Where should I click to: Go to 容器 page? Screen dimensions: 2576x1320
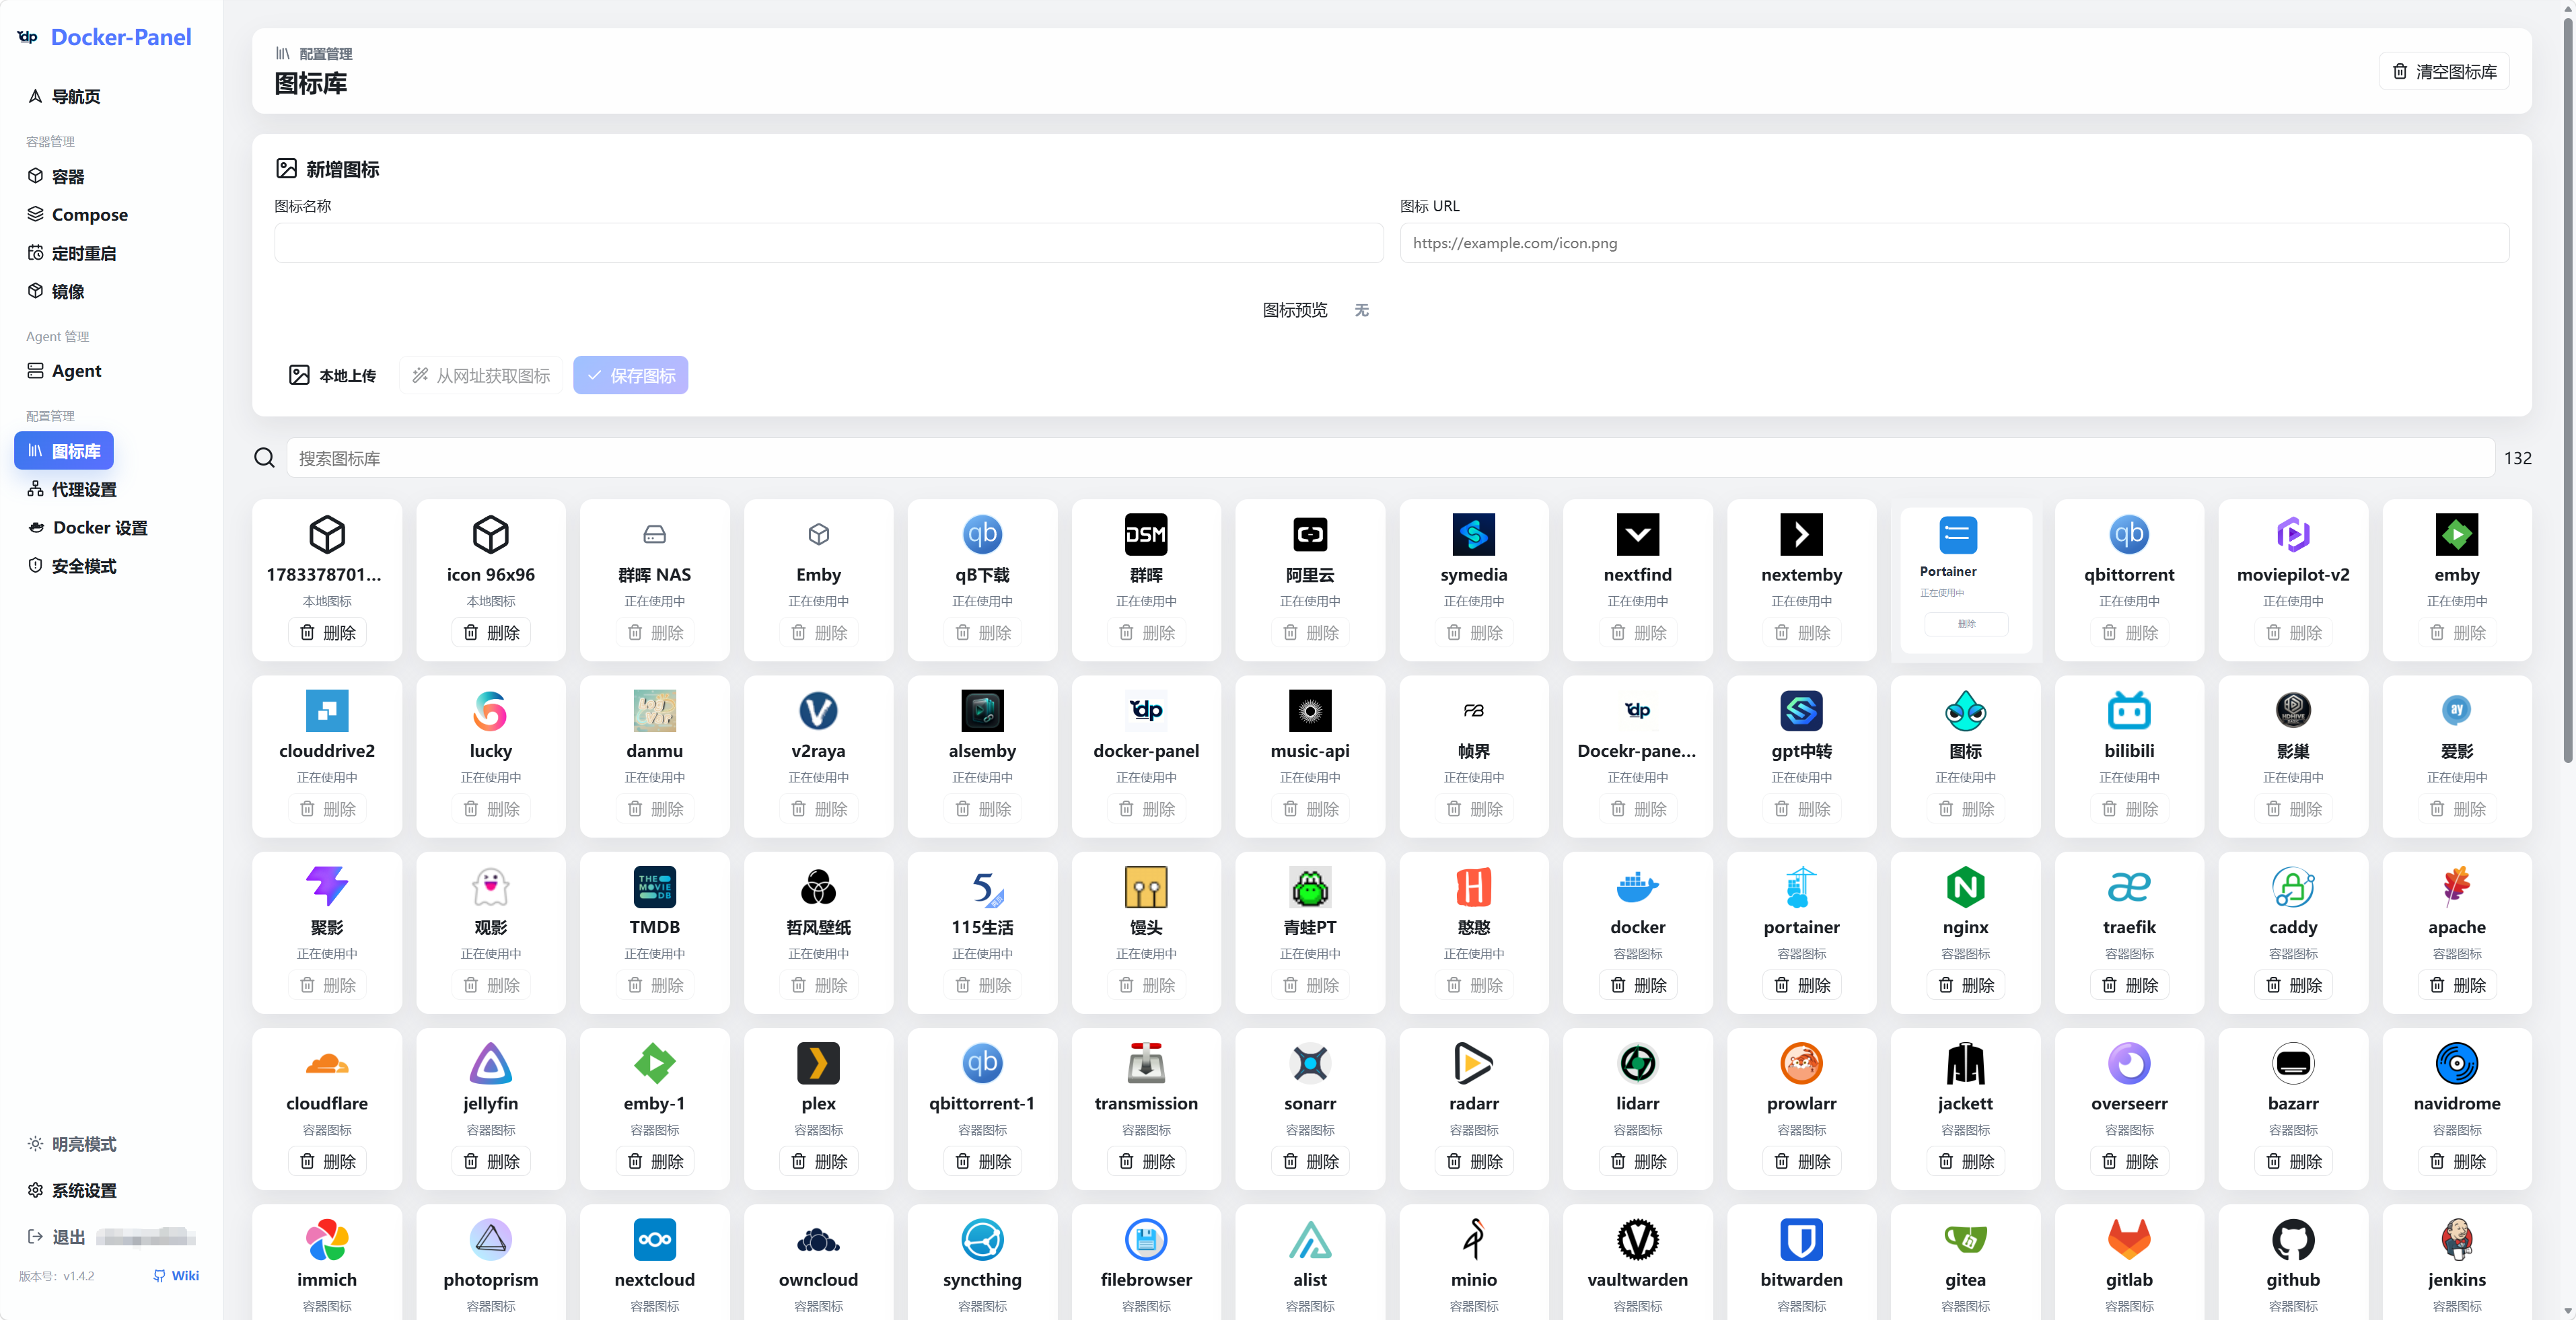pyautogui.click(x=57, y=176)
